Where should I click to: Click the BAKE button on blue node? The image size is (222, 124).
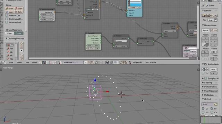[x=133, y=8]
